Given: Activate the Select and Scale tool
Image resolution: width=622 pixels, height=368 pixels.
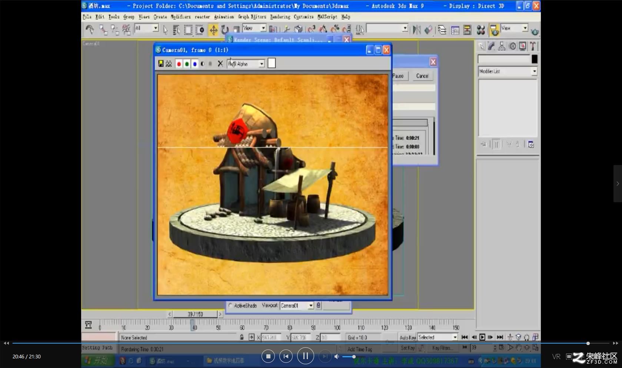Looking at the screenshot, I should (x=236, y=30).
